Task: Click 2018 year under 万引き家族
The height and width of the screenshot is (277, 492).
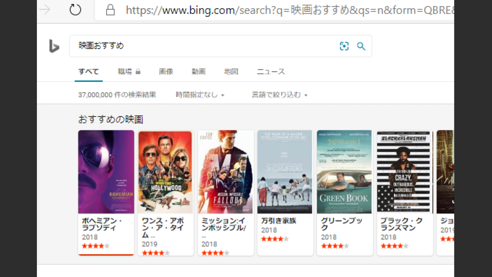Action: pyautogui.click(x=269, y=230)
